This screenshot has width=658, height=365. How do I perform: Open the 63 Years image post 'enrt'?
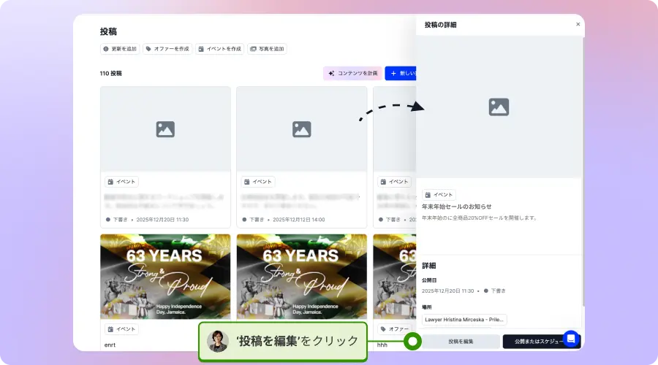(165, 276)
